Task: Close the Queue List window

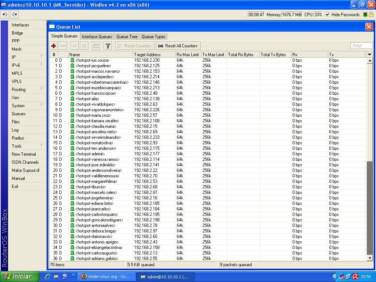Action: point(369,26)
